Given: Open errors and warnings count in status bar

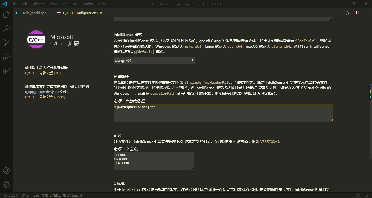Looking at the screenshot, I should [x=11, y=195].
